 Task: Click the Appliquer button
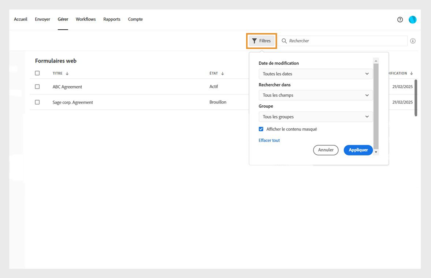(x=358, y=150)
